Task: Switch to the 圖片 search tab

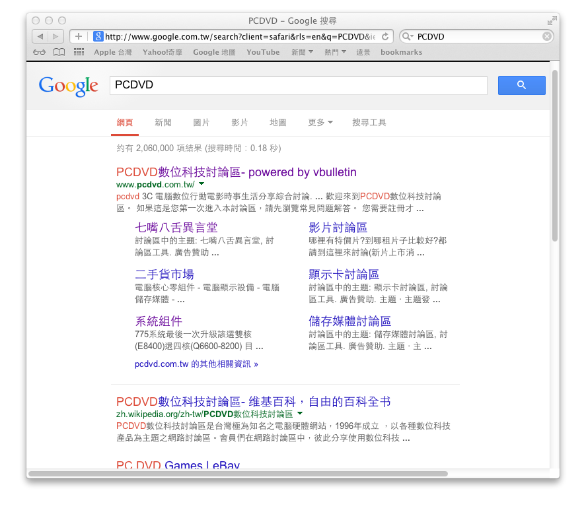Action: (x=201, y=123)
